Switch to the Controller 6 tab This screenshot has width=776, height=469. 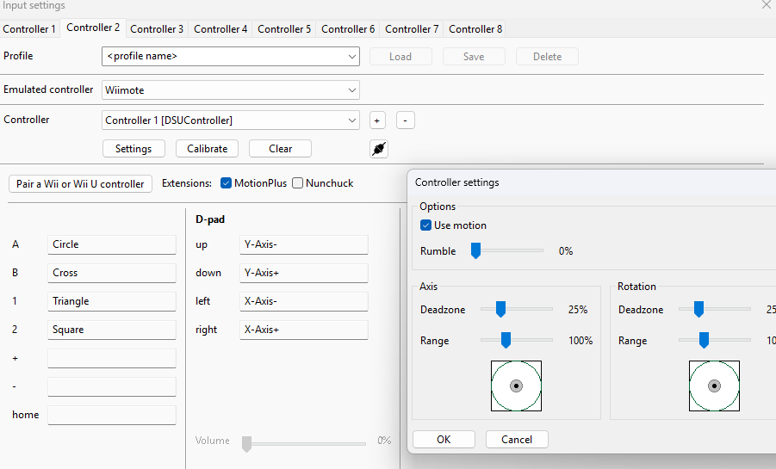click(348, 28)
